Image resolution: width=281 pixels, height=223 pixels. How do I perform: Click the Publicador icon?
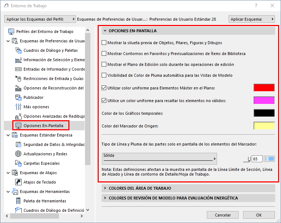[x=18, y=97]
